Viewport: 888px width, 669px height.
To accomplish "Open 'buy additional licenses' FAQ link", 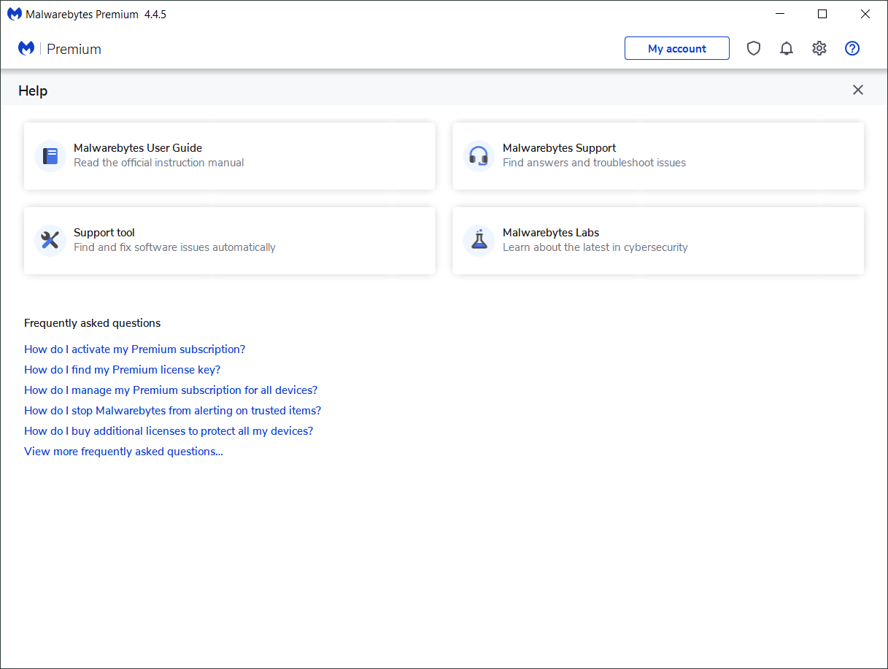I will (x=169, y=430).
